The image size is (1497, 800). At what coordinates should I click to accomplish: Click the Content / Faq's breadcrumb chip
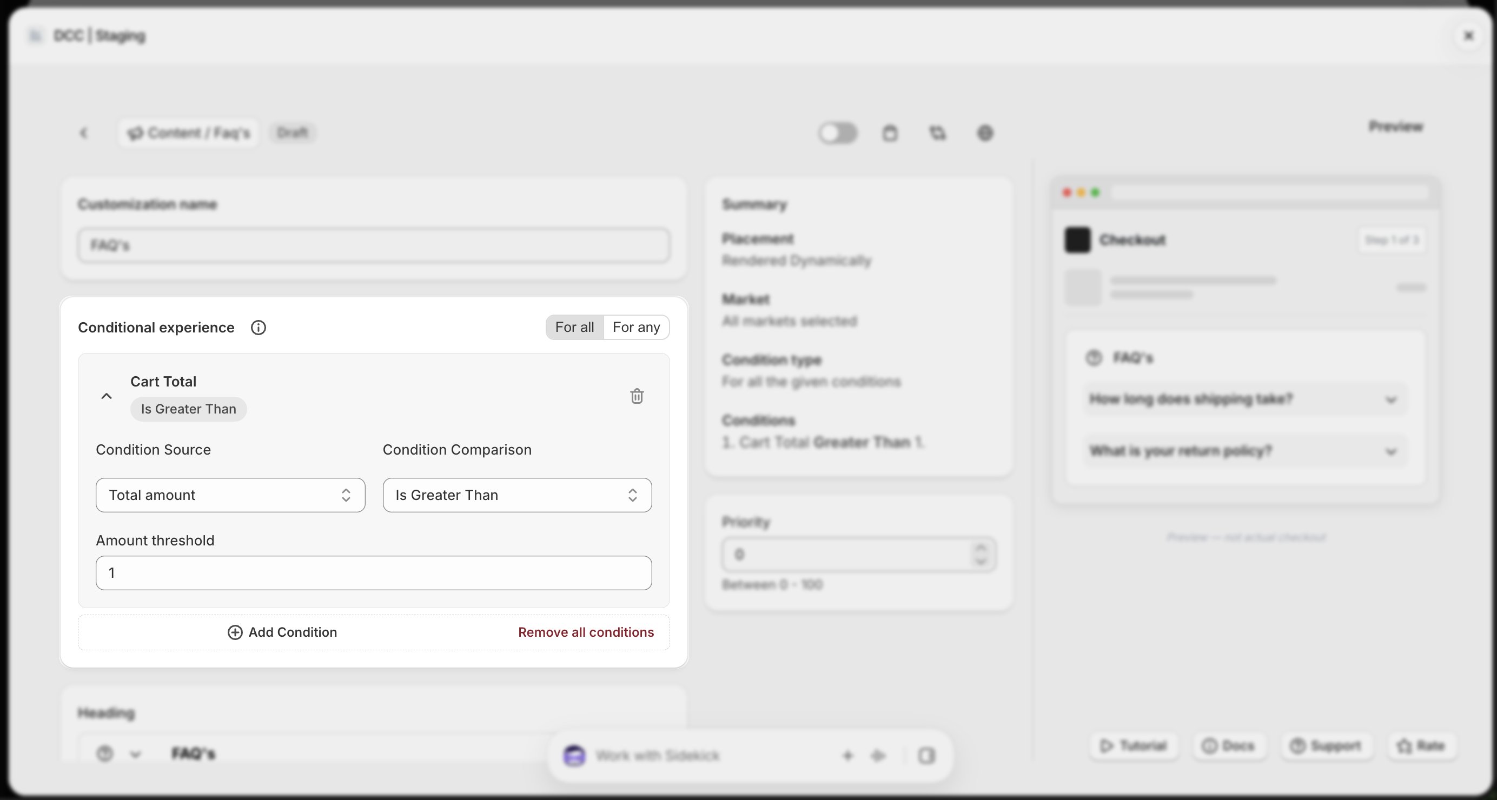(x=189, y=133)
